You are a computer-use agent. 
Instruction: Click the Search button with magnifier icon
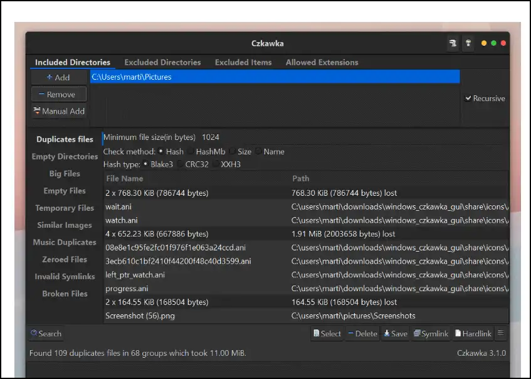point(46,334)
